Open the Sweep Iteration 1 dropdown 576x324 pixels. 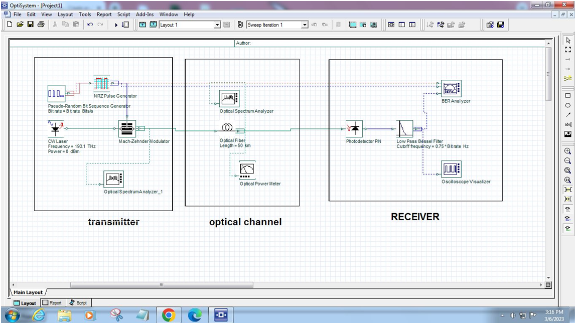point(305,25)
